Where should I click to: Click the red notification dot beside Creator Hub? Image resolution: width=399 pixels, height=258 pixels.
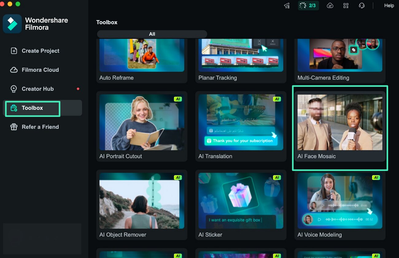coord(78,89)
